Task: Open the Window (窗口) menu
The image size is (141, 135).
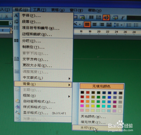Action: (x=76, y=10)
